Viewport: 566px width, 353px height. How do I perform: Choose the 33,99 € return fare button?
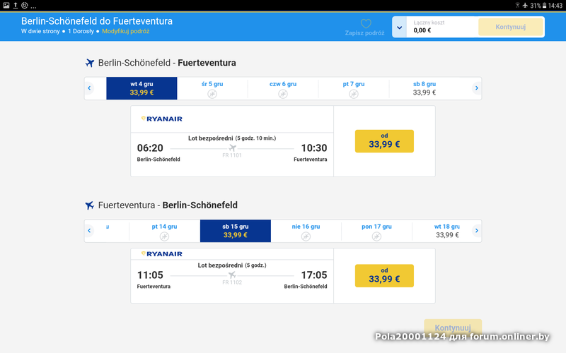(384, 275)
